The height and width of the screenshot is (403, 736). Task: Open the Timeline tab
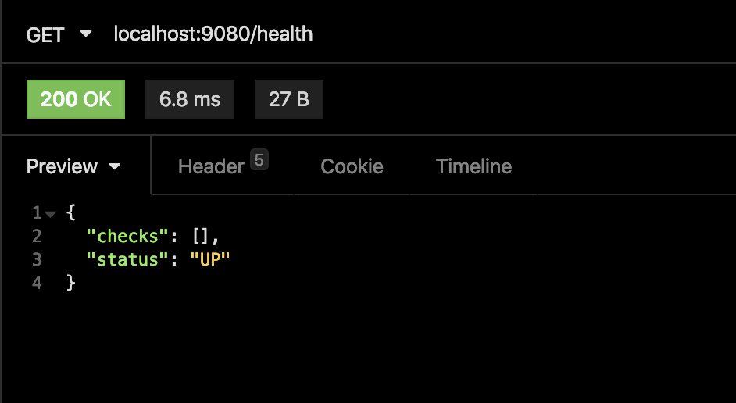473,166
